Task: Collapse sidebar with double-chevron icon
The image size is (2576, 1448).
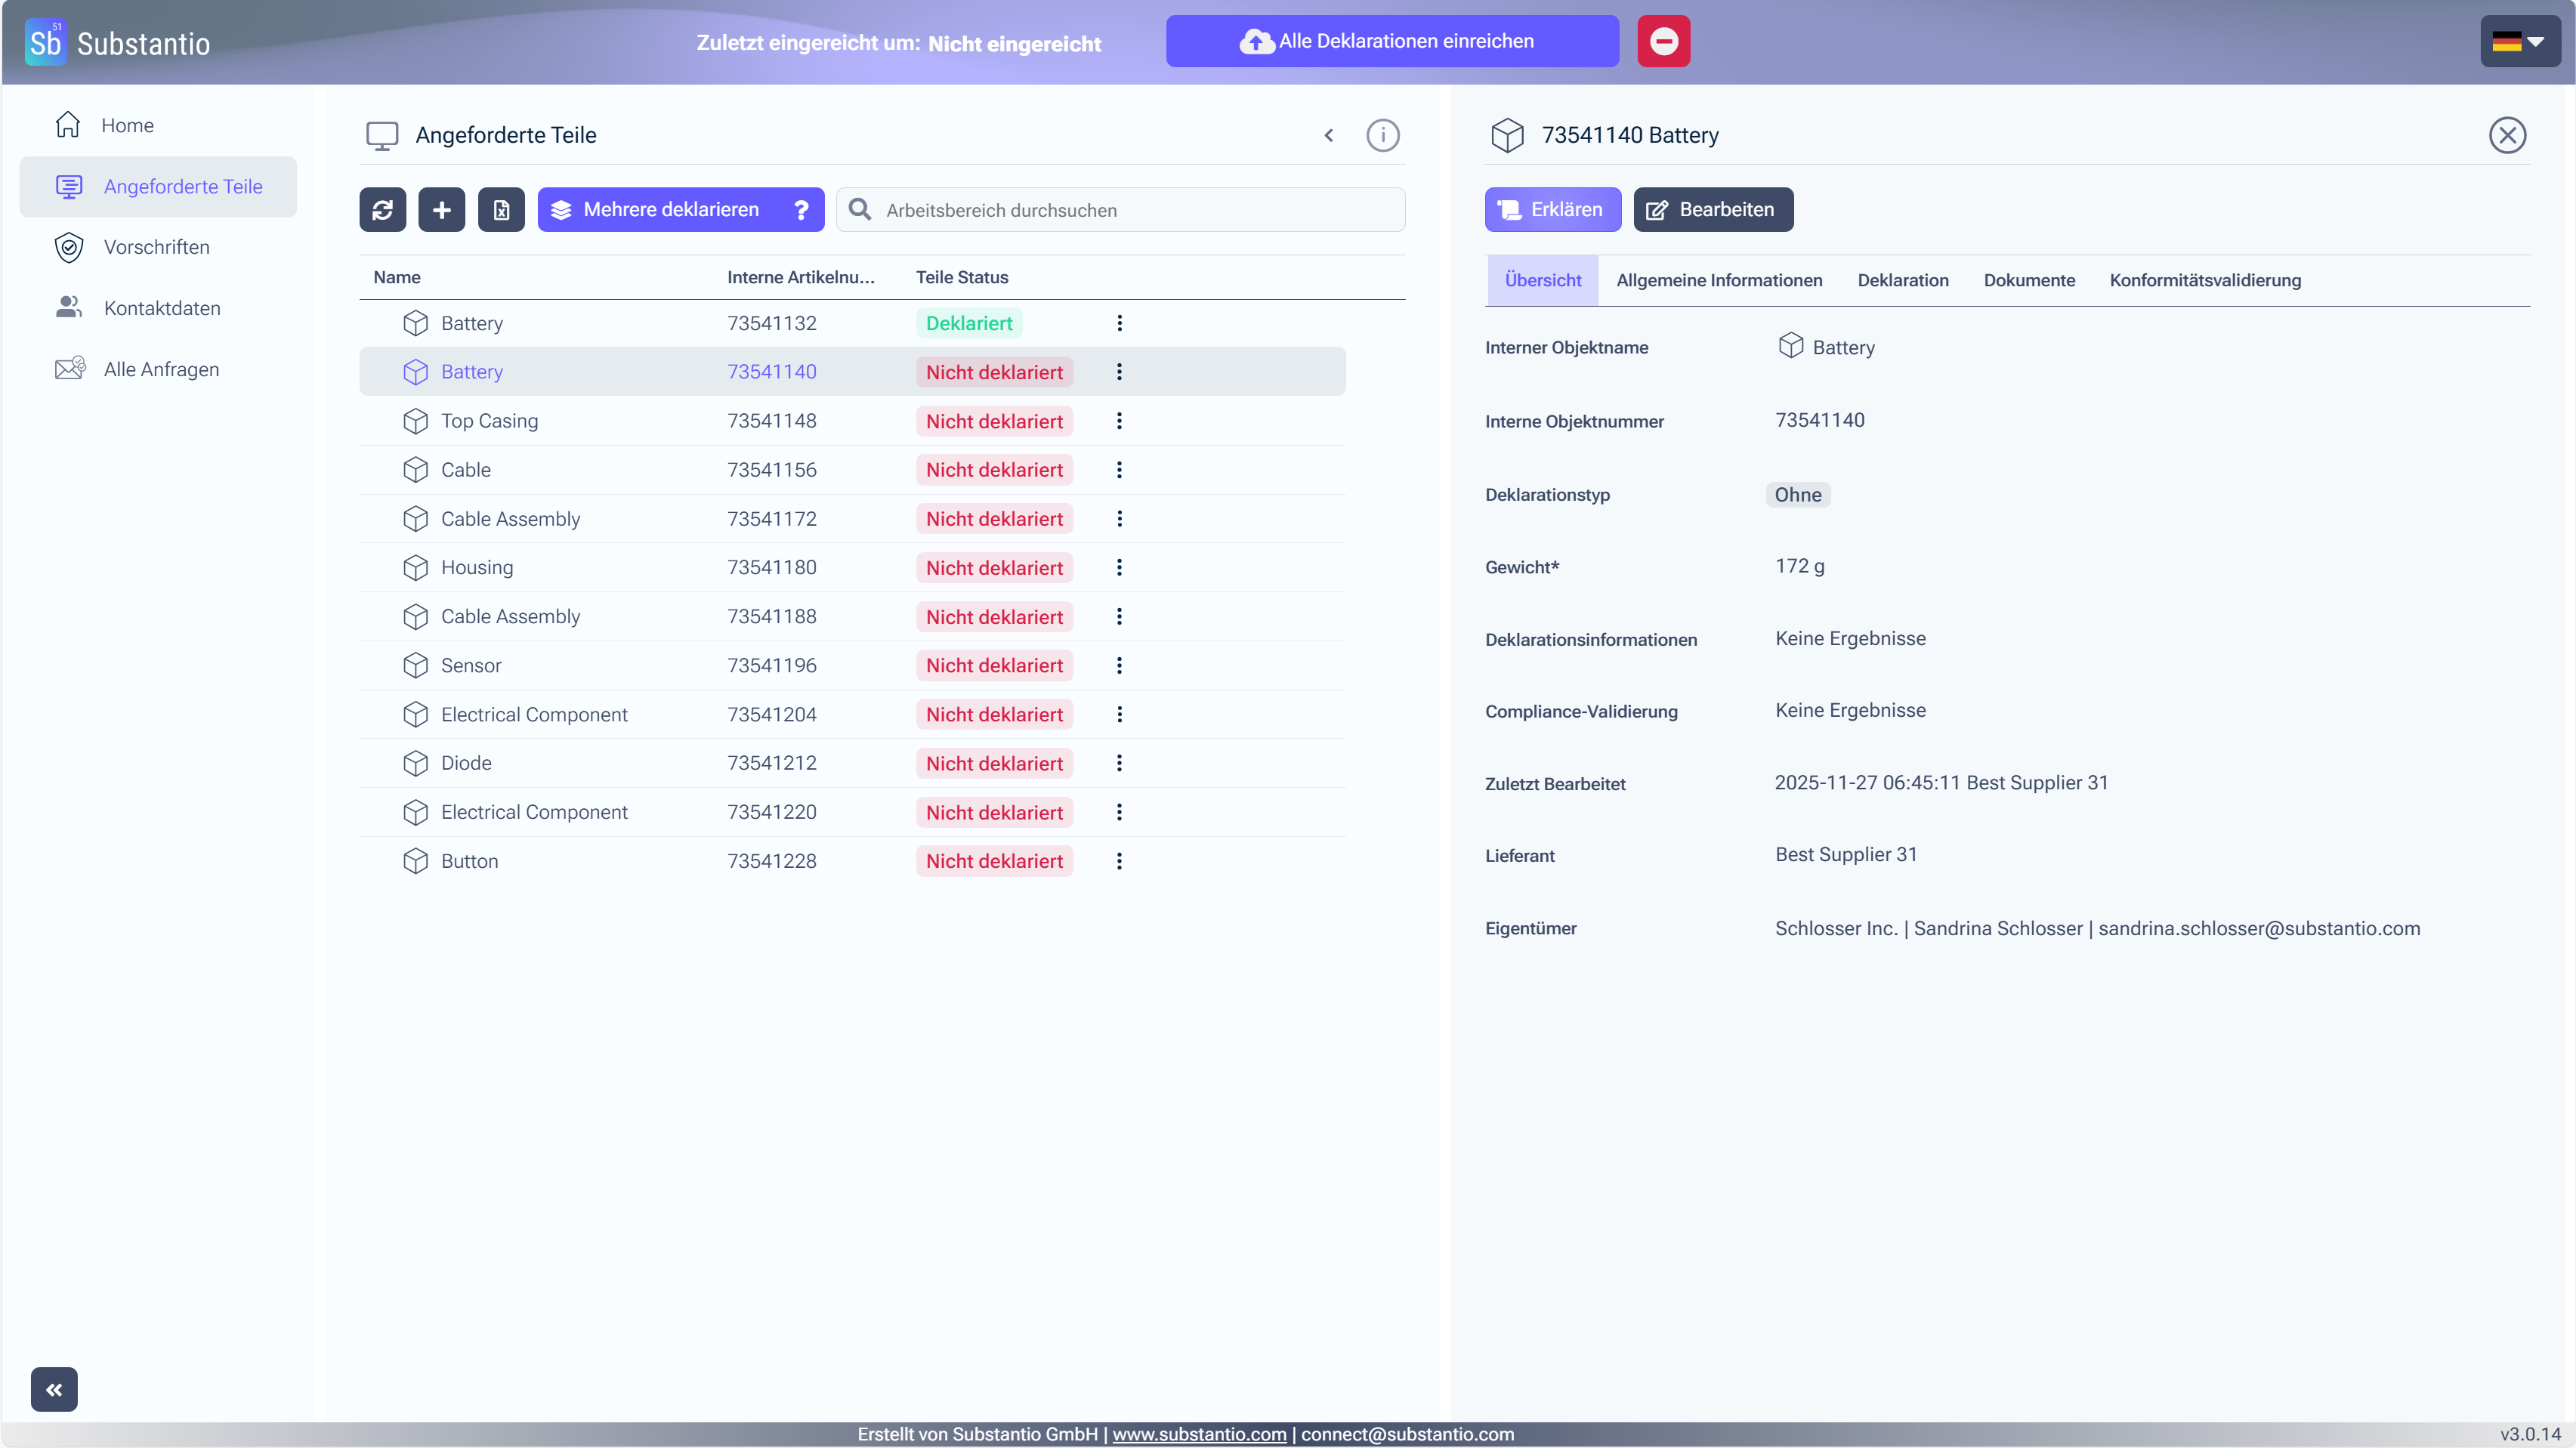Action: [54, 1389]
